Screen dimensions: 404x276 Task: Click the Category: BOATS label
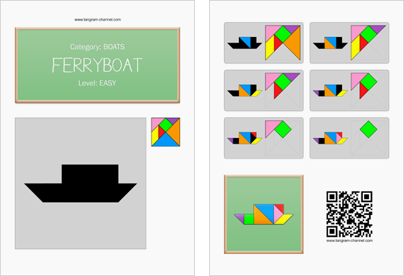point(97,47)
